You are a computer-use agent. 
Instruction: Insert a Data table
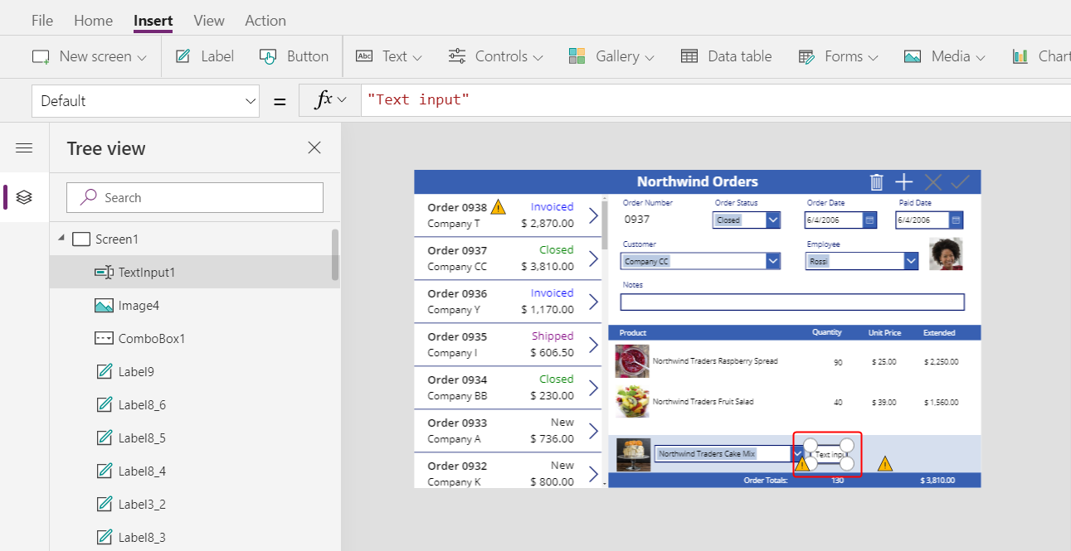727,56
